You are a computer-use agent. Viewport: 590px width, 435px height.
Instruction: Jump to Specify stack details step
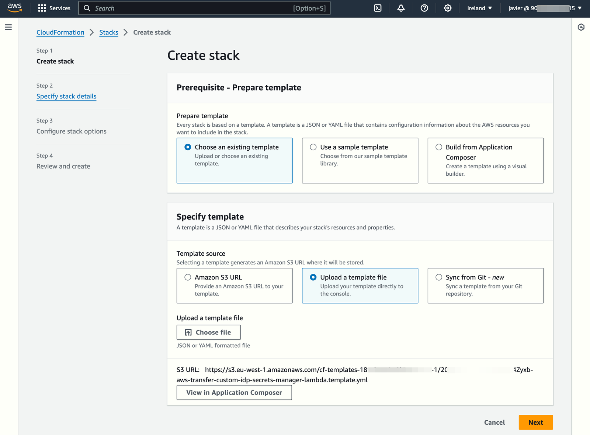pos(66,96)
